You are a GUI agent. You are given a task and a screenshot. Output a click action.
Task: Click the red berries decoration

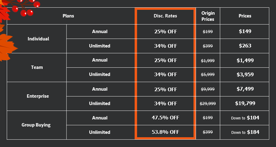click(26, 7)
